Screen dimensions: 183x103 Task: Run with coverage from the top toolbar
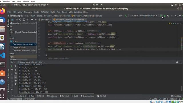click(x=168, y=16)
